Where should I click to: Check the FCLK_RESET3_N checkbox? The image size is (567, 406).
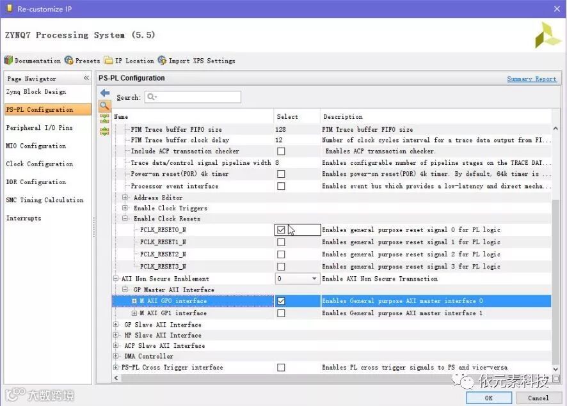(x=281, y=267)
